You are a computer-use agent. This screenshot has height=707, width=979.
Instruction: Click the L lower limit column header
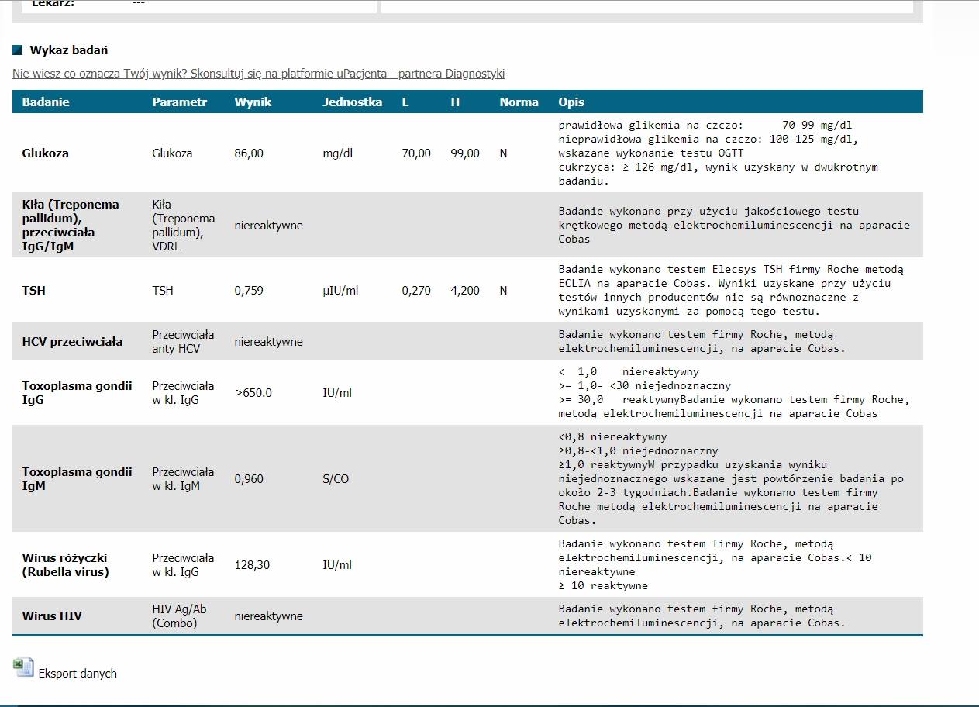pos(405,102)
